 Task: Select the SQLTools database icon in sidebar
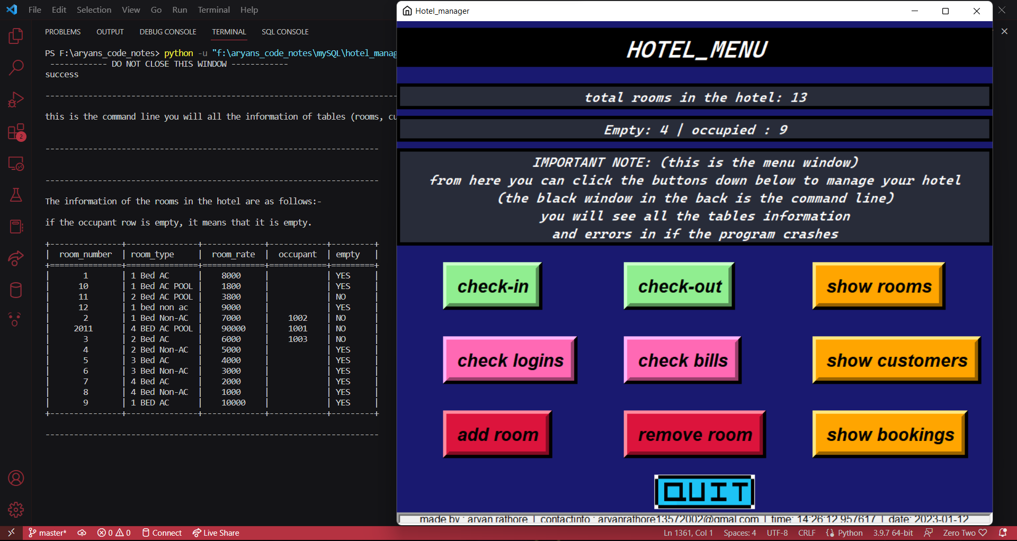(x=16, y=290)
